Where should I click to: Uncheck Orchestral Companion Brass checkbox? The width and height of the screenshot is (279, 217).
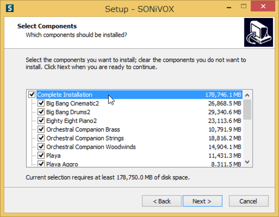41,129
